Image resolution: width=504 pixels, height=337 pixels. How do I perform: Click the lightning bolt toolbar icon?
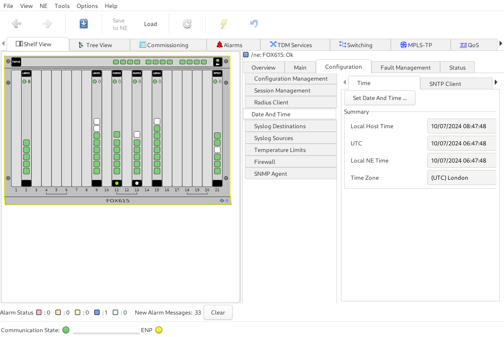click(x=224, y=24)
